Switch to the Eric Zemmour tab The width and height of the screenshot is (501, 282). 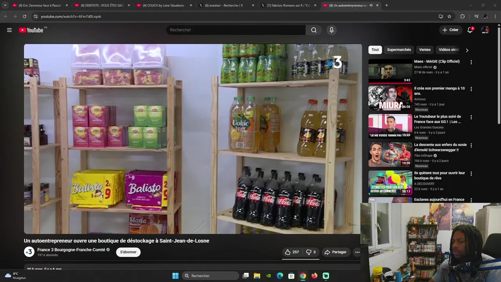pos(40,5)
